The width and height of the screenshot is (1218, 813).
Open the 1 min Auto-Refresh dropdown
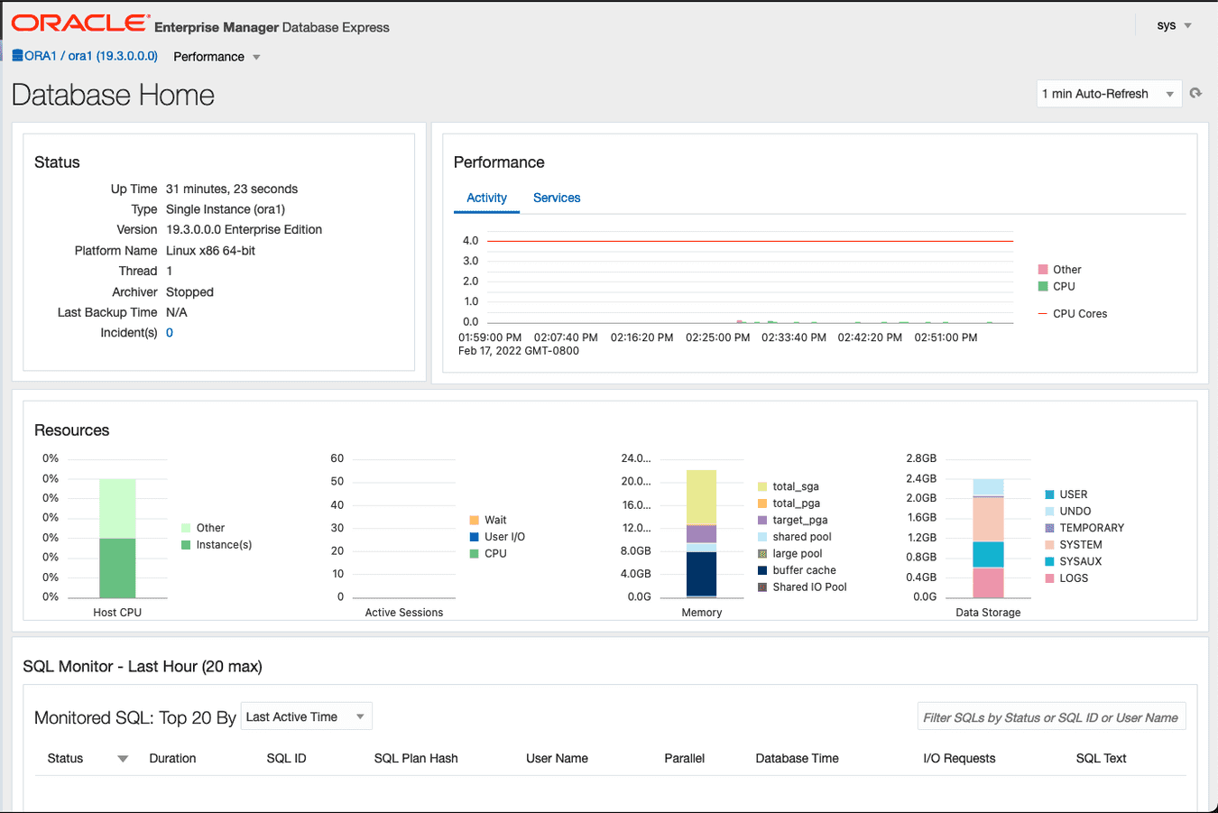point(1109,94)
